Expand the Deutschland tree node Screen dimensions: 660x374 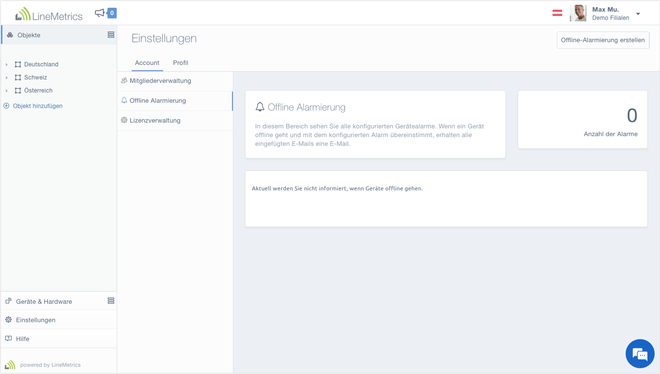point(6,64)
